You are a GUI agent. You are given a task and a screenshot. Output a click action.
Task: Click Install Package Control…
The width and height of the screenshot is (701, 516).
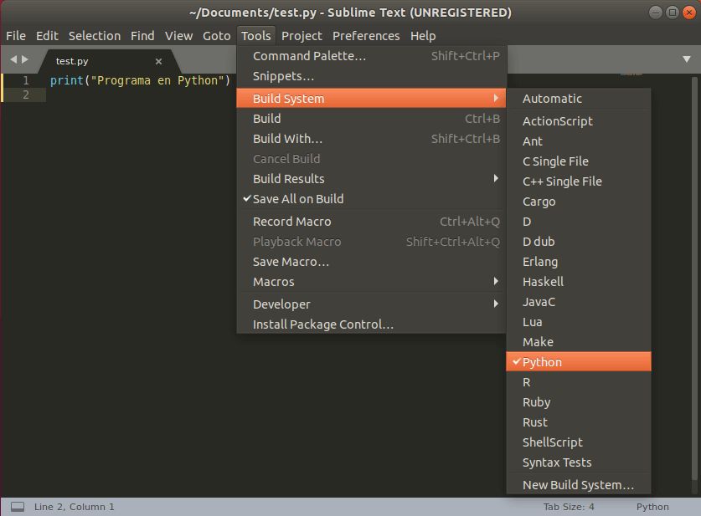tap(372, 324)
